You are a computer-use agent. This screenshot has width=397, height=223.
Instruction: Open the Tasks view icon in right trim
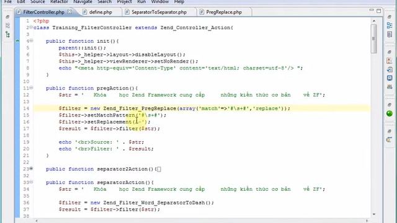390,69
